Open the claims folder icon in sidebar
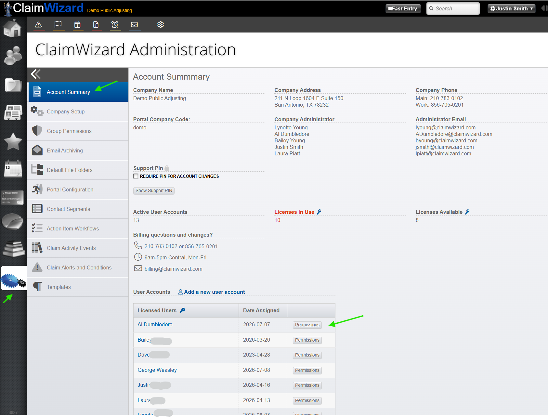Image resolution: width=548 pixels, height=417 pixels. click(x=13, y=85)
